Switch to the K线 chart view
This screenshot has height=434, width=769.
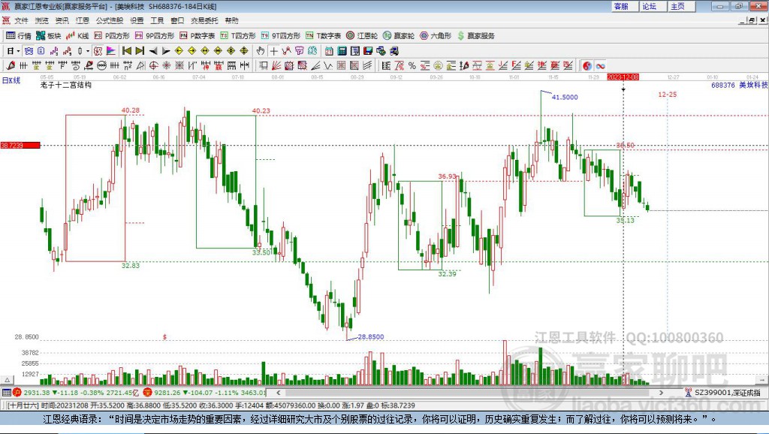(77, 36)
